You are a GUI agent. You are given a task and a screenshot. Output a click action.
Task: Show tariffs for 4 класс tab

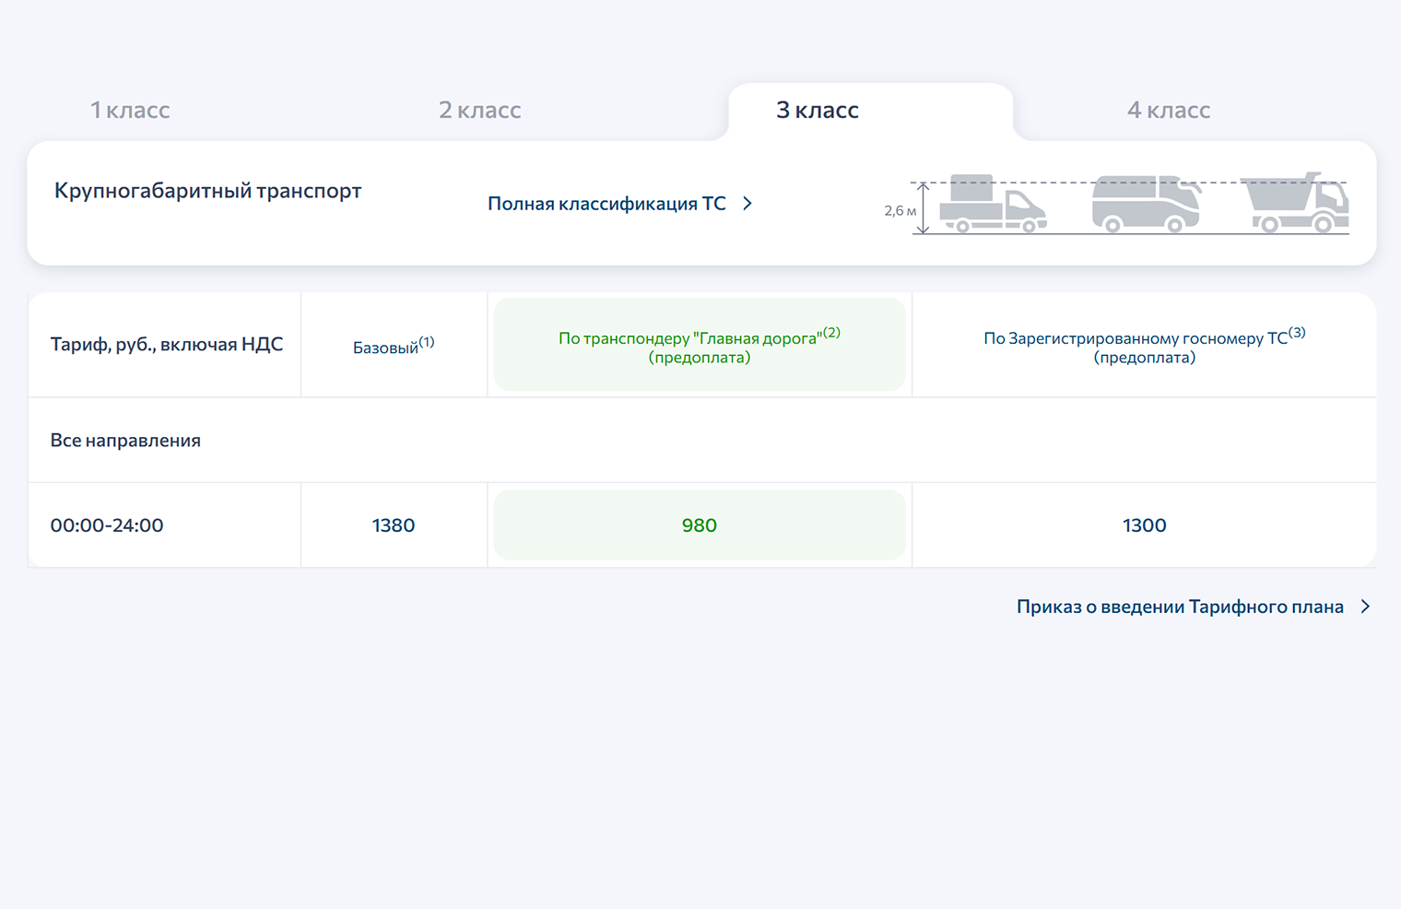point(1169,111)
